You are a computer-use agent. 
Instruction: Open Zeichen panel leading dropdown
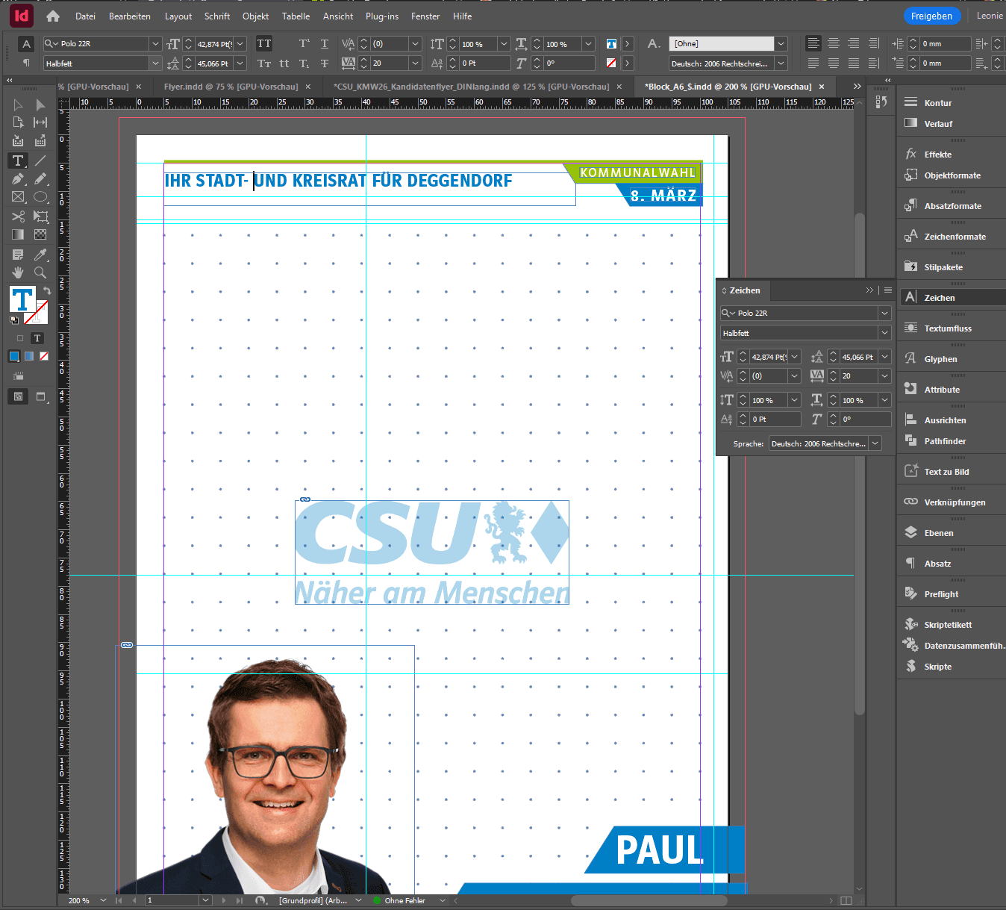tap(884, 357)
